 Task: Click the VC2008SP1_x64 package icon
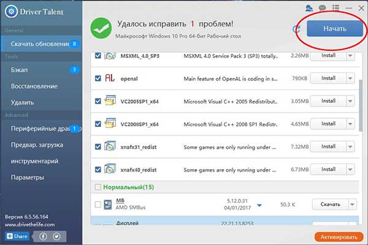[x=110, y=123]
